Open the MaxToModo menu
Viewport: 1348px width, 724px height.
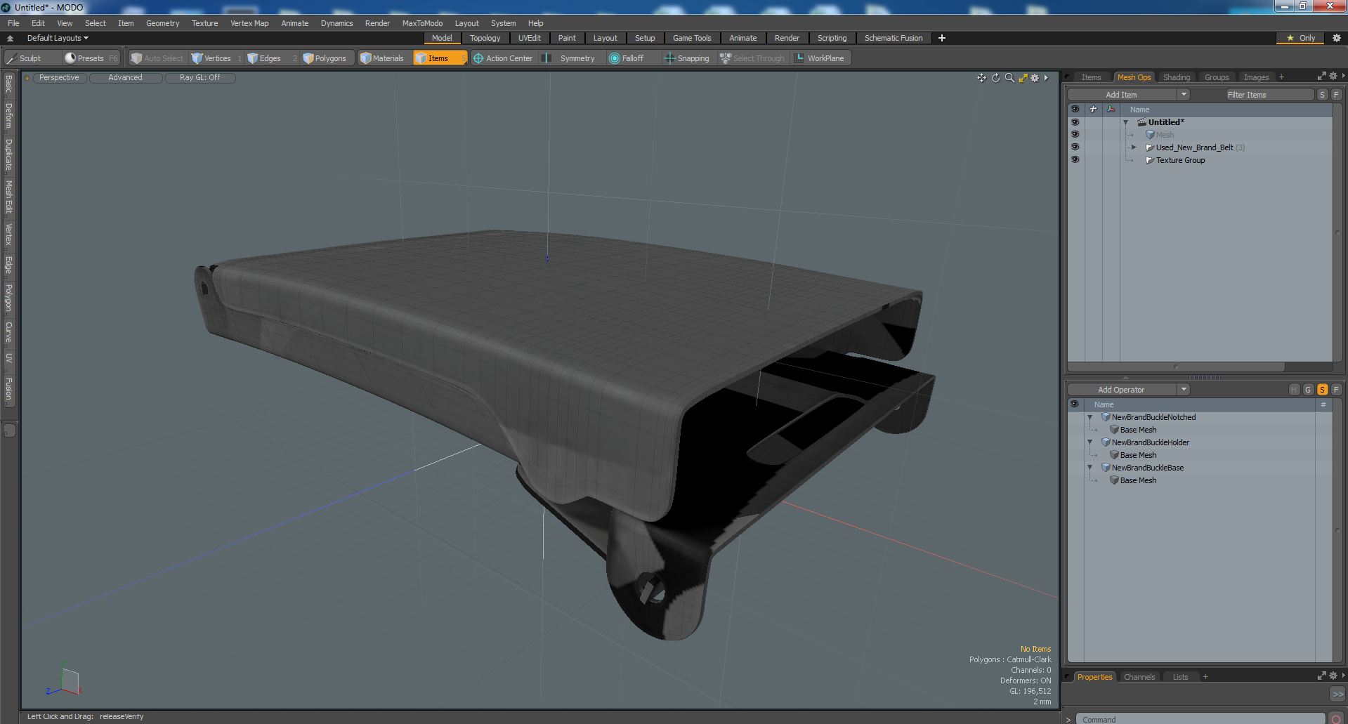[x=422, y=23]
